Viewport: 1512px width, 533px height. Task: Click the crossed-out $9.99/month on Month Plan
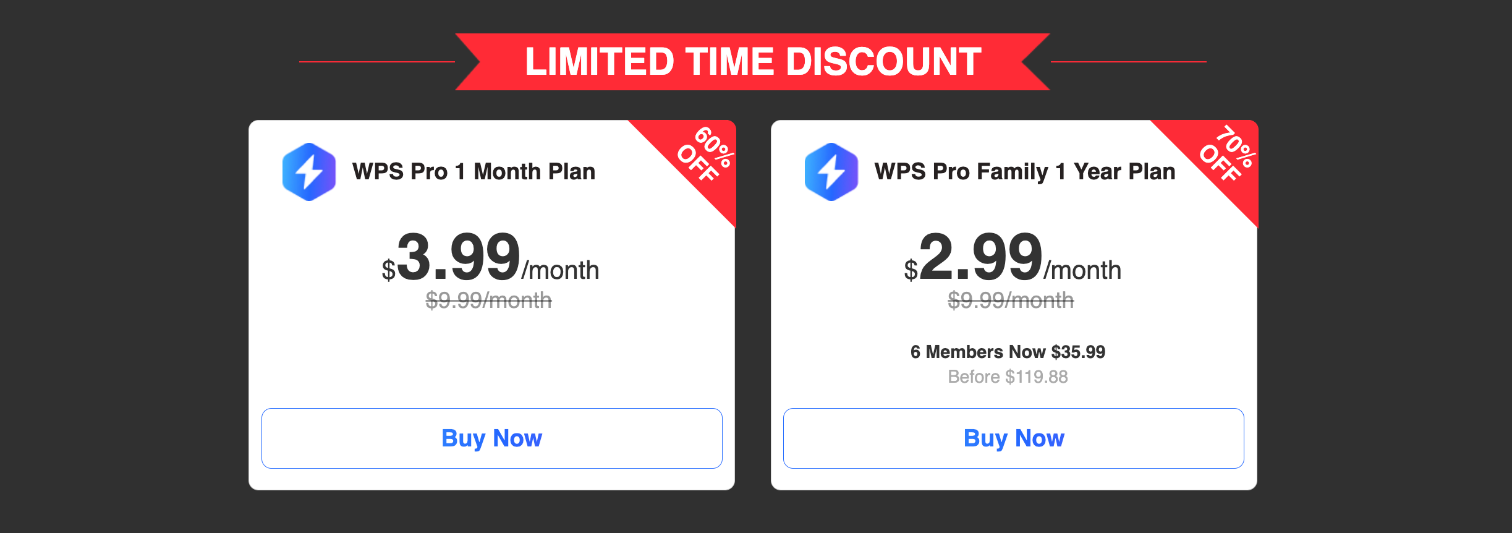(x=488, y=301)
